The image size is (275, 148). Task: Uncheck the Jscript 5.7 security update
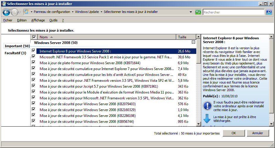[34, 86]
